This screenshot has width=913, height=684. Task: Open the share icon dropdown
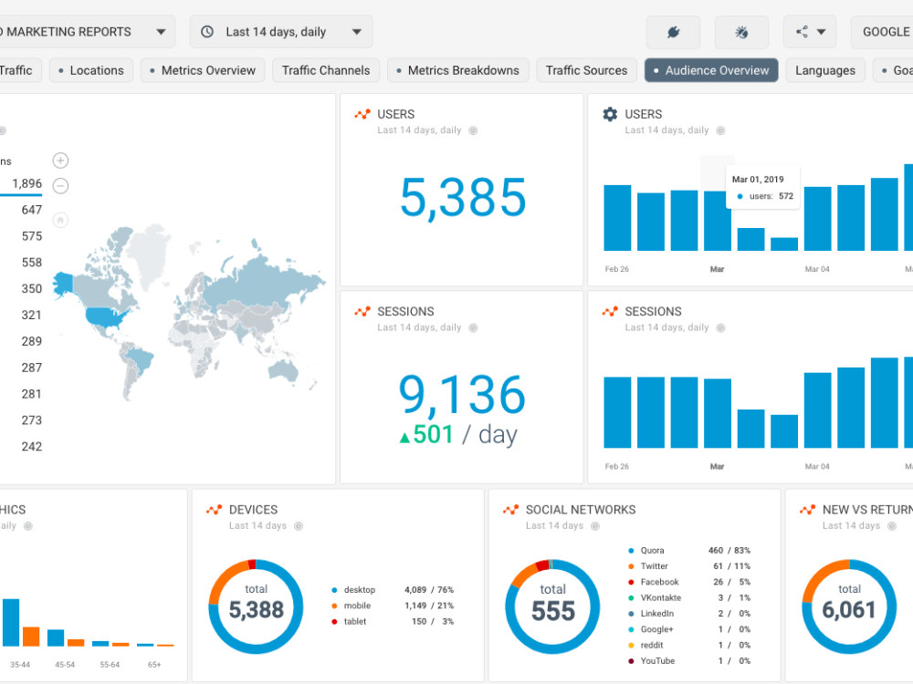click(810, 32)
